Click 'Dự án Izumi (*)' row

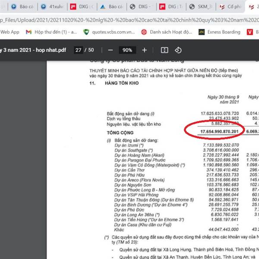(129, 145)
